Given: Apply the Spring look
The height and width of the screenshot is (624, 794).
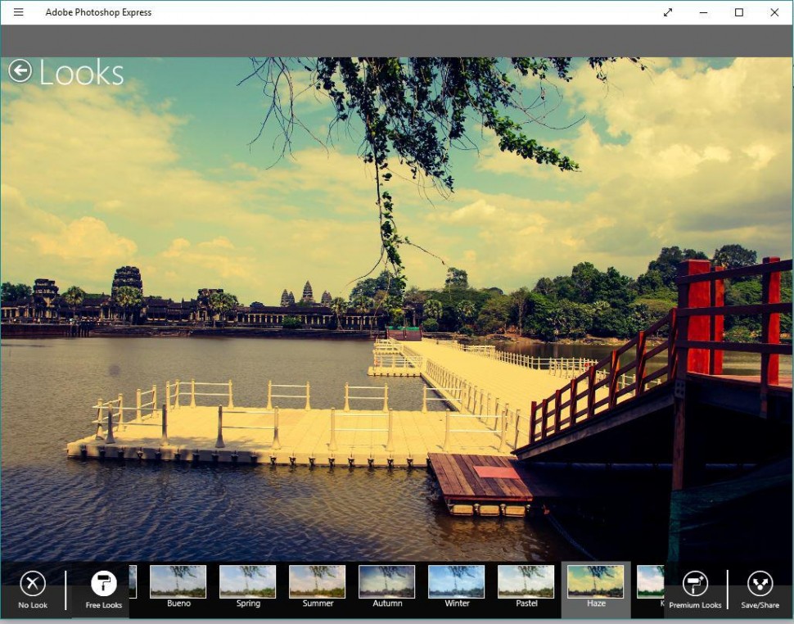Looking at the screenshot, I should click(x=248, y=582).
